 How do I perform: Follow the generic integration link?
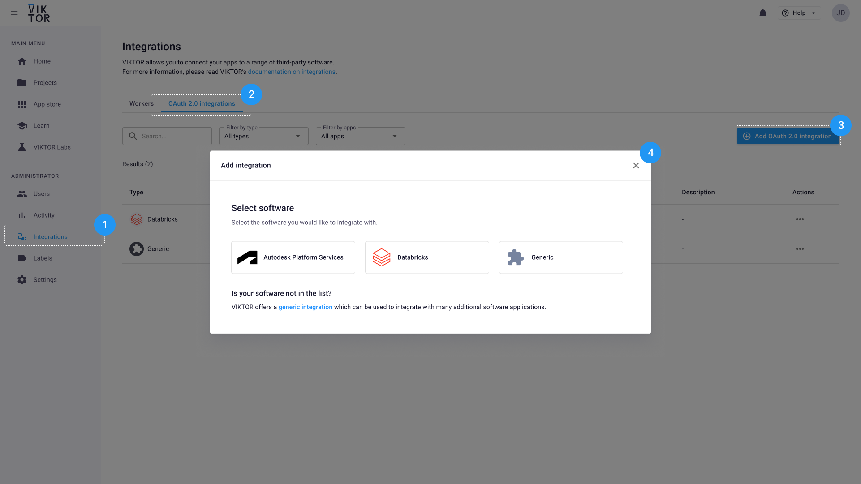(x=305, y=307)
